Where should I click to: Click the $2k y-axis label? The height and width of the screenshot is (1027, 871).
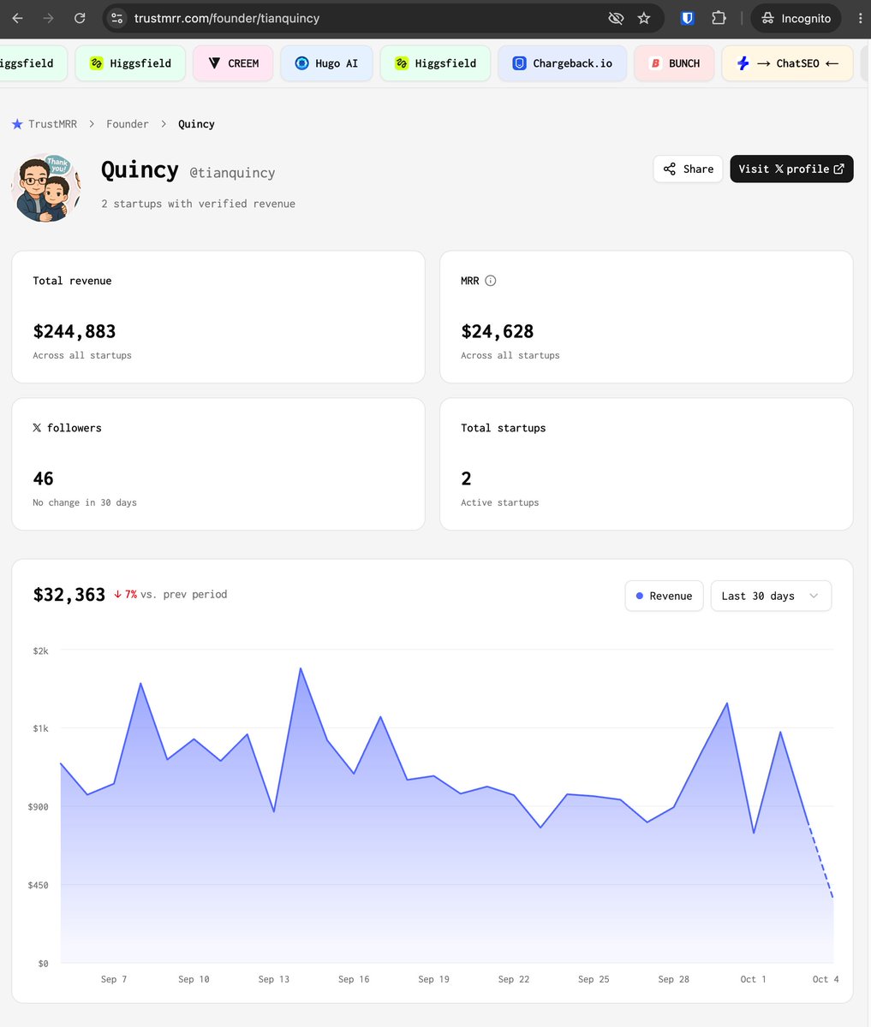coord(40,650)
